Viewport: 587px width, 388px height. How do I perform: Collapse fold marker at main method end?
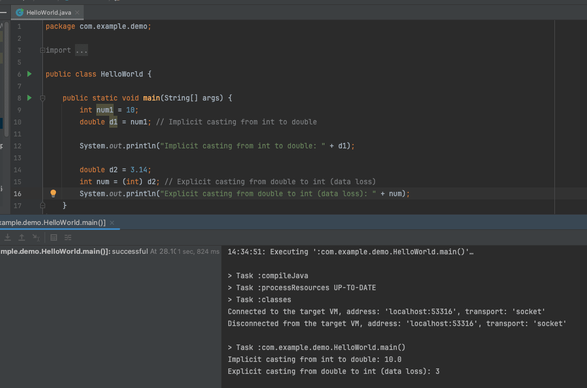pyautogui.click(x=43, y=205)
